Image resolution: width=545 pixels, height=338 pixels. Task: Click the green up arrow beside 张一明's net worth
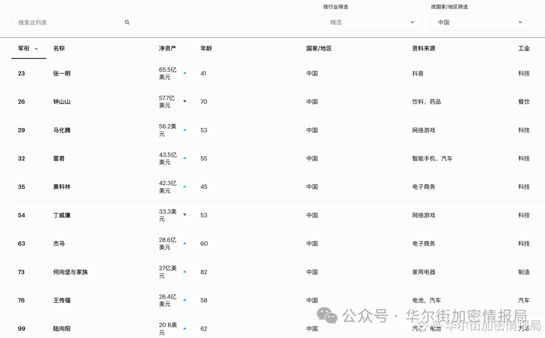(x=185, y=73)
